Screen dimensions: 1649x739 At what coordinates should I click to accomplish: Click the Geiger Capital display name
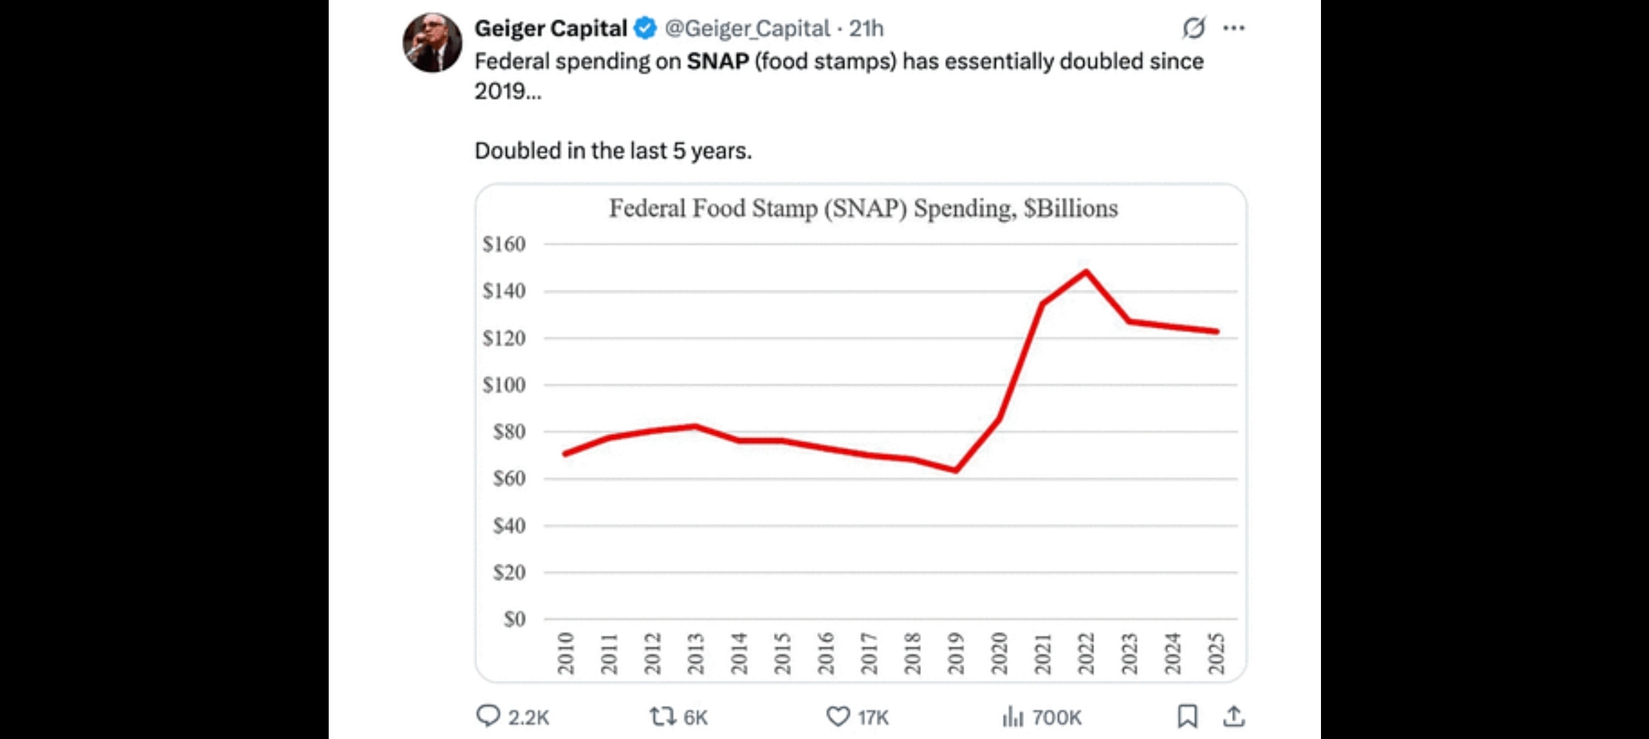(x=551, y=29)
